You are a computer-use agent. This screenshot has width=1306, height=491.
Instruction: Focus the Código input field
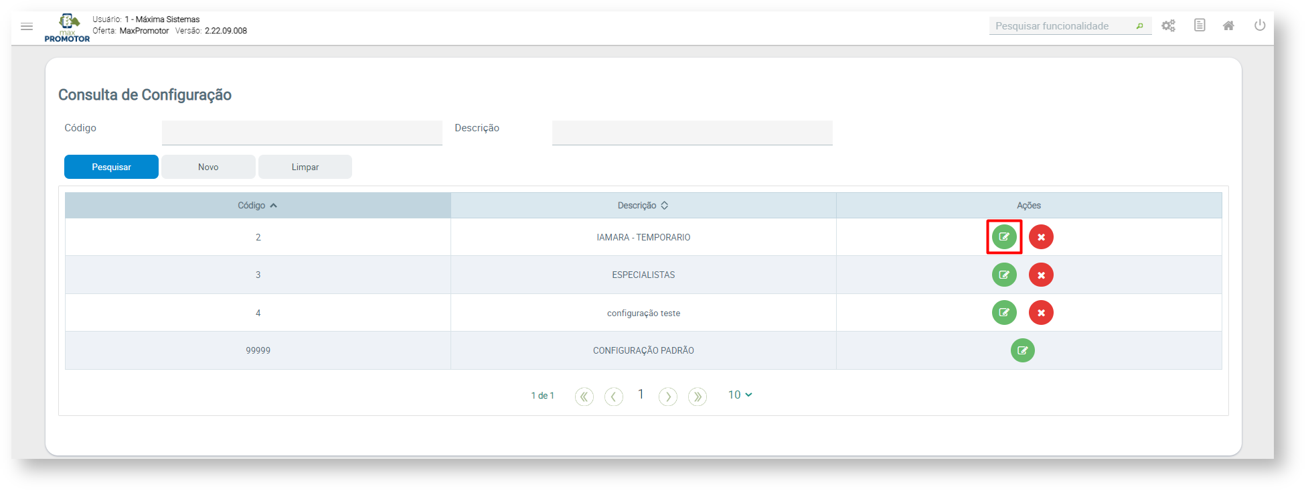(302, 133)
